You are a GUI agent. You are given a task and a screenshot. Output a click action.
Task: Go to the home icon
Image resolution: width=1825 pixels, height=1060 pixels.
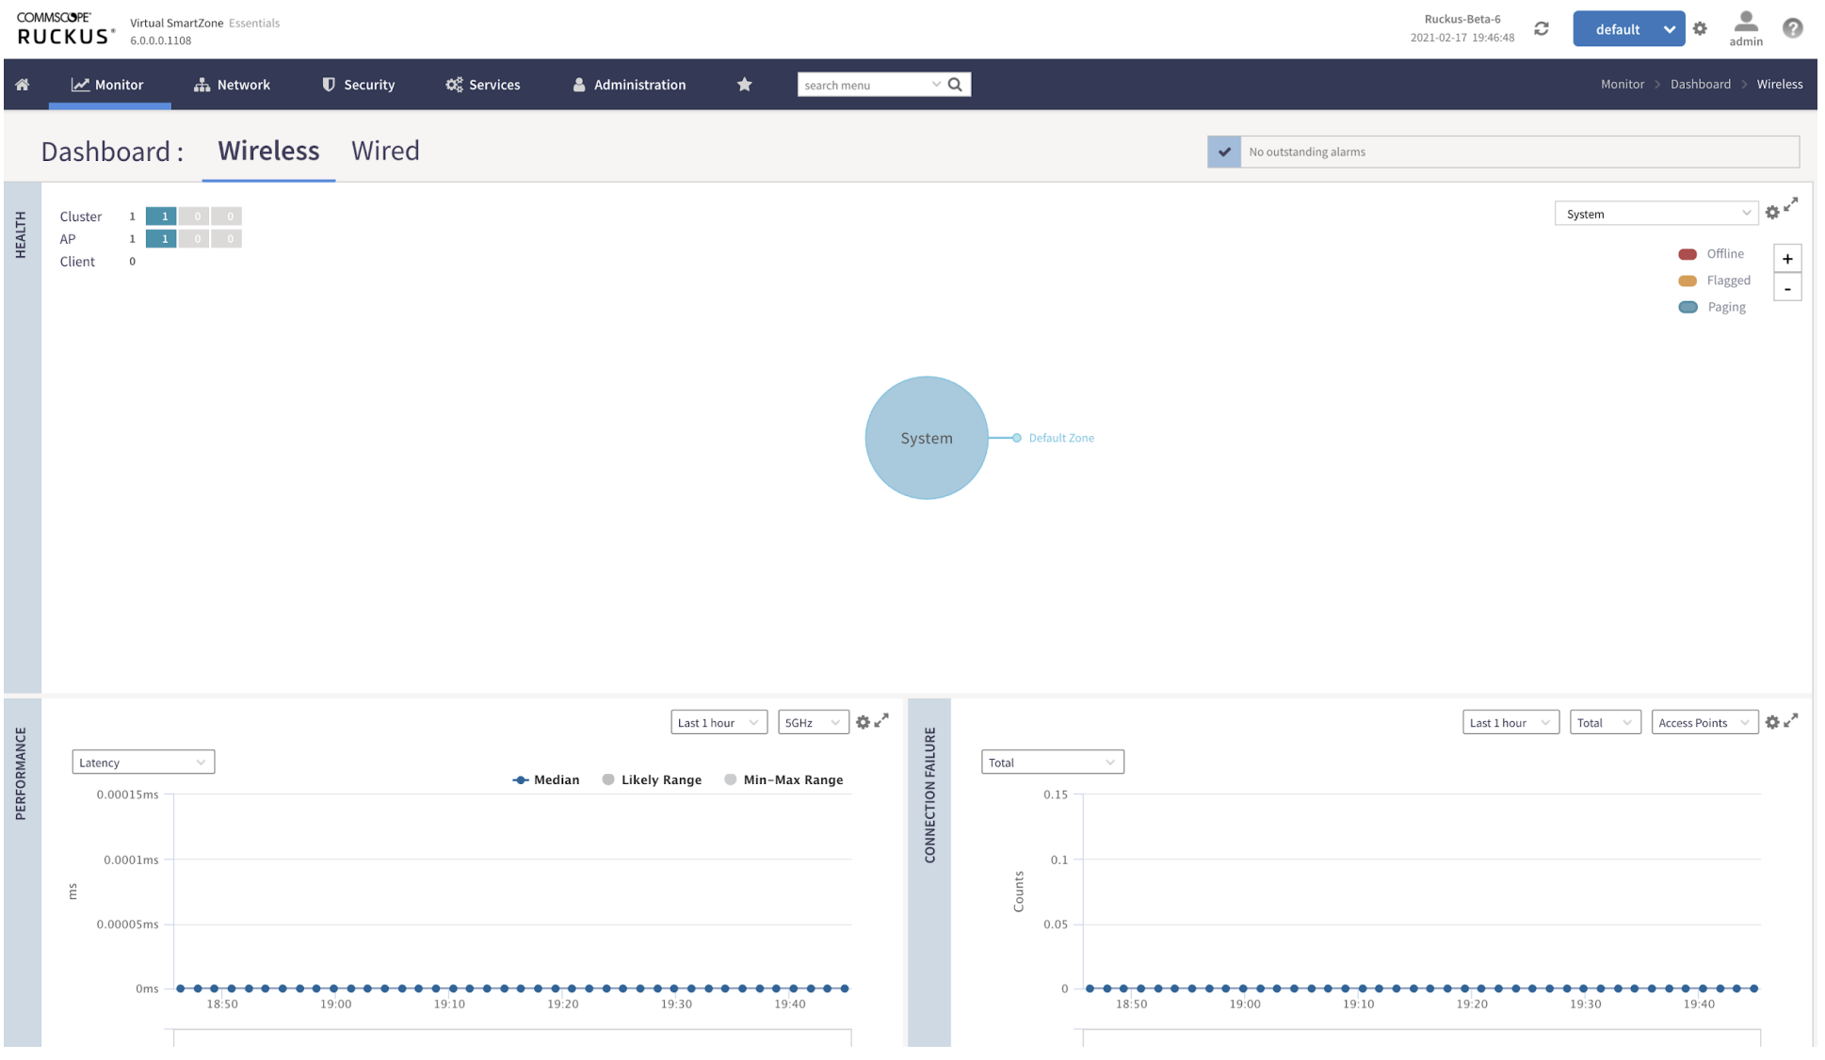23,85
